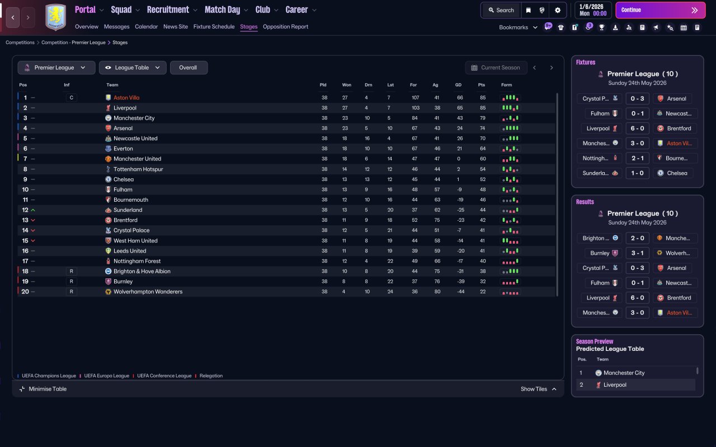The width and height of the screenshot is (716, 447).
Task: Click the shirt icon in the bookmarks bar
Action: (561, 27)
